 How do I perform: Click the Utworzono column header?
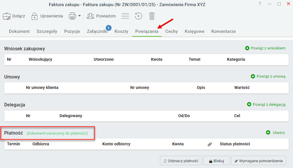click(104, 59)
